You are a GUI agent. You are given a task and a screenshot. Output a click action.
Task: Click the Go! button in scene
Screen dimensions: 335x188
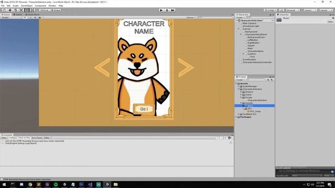144,109
